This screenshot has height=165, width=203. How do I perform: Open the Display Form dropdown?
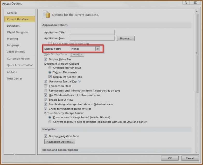pyautogui.click(x=98, y=49)
